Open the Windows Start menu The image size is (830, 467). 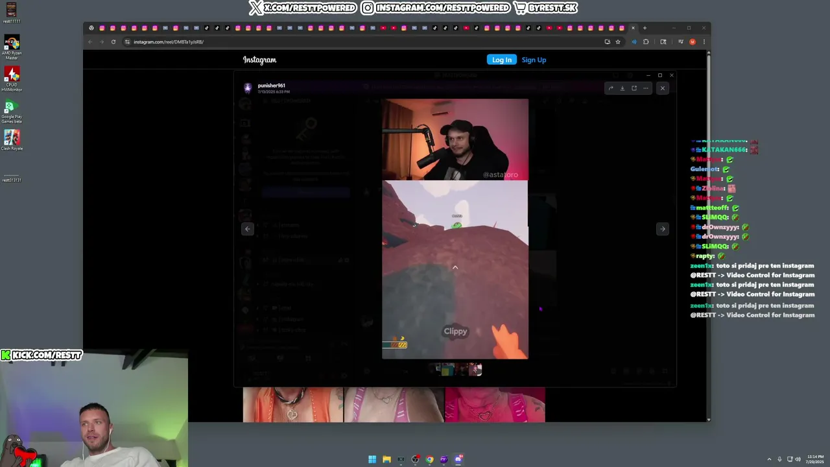click(x=372, y=459)
